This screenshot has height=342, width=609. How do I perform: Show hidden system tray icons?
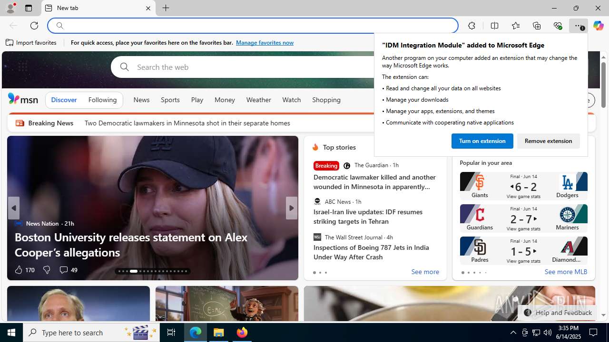(x=513, y=332)
